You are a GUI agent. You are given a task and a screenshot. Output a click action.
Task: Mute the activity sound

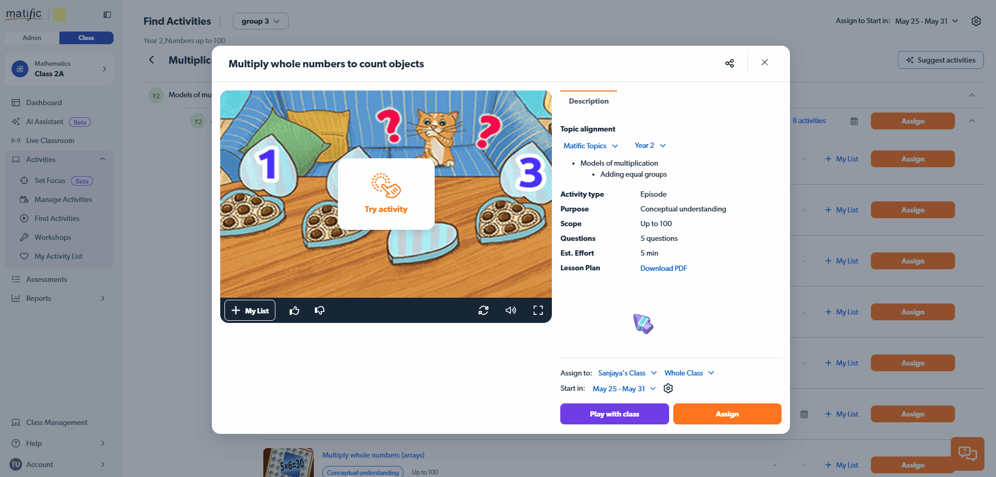tap(511, 311)
